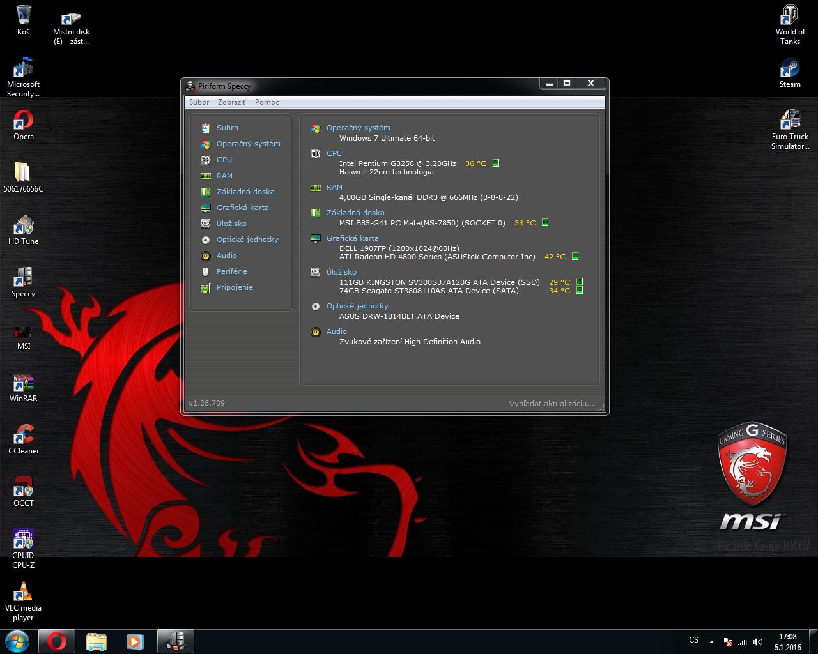The image size is (818, 654).
Task: Click the Opera taskbar button
Action: (x=57, y=641)
